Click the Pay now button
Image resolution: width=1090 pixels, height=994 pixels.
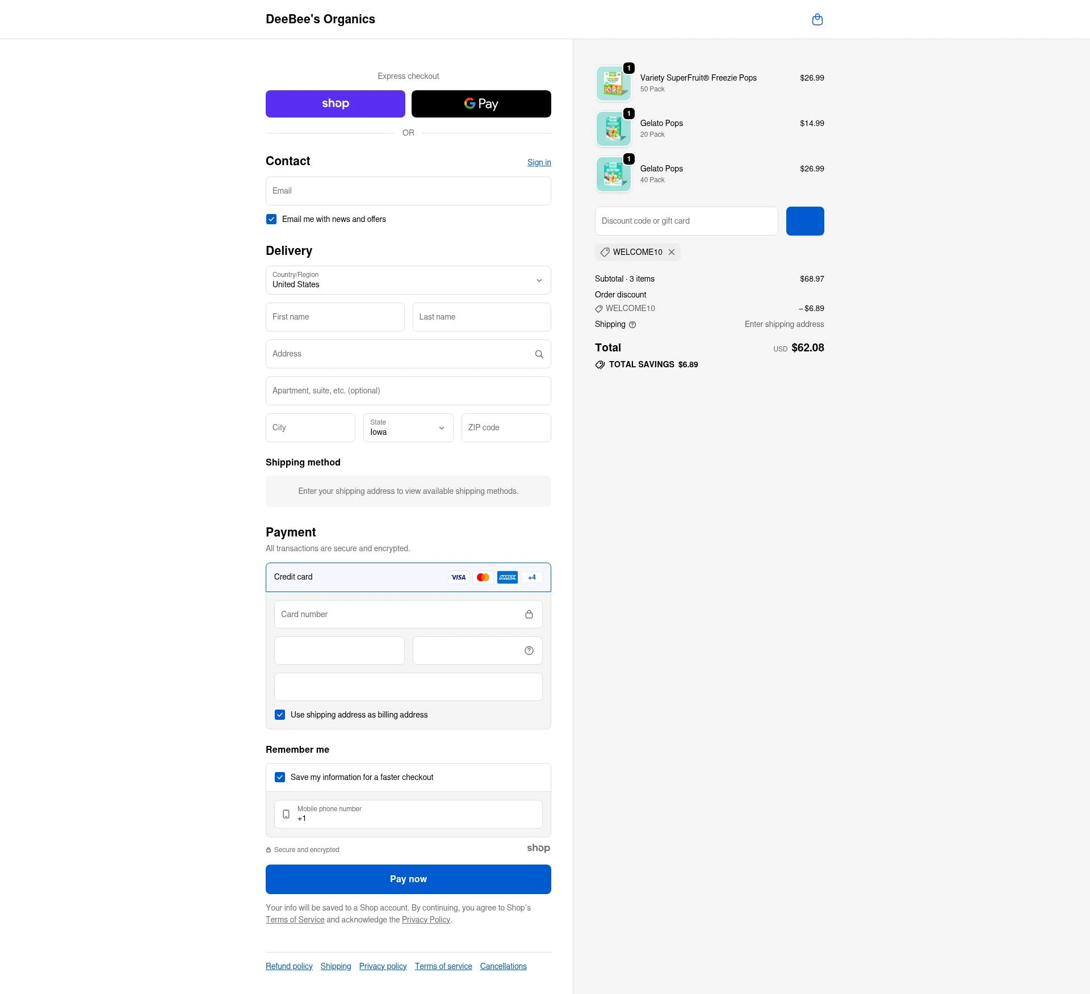(x=408, y=879)
